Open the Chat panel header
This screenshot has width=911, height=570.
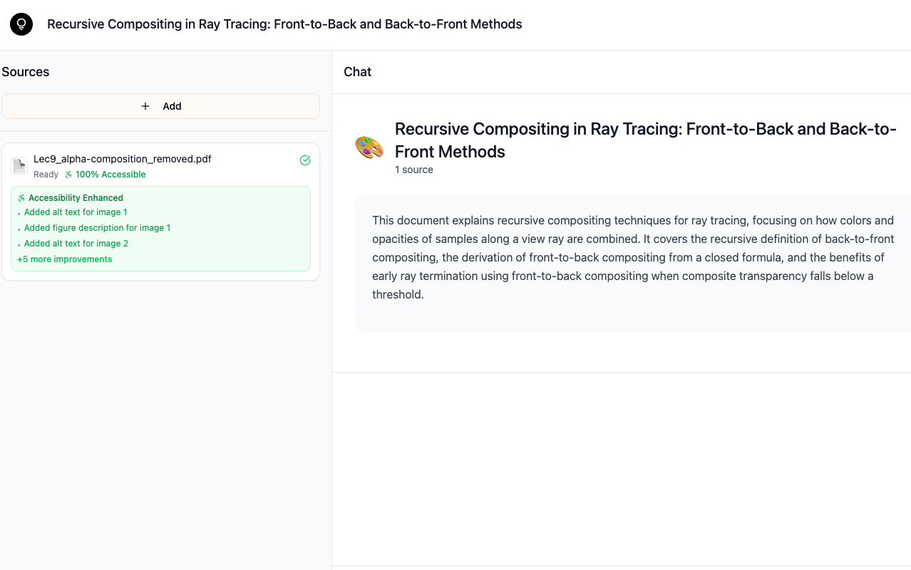point(357,72)
